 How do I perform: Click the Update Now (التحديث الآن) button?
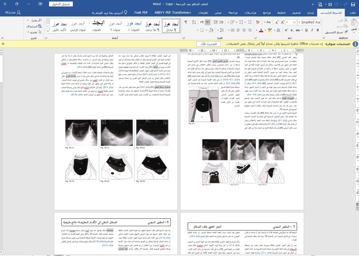point(209,44)
